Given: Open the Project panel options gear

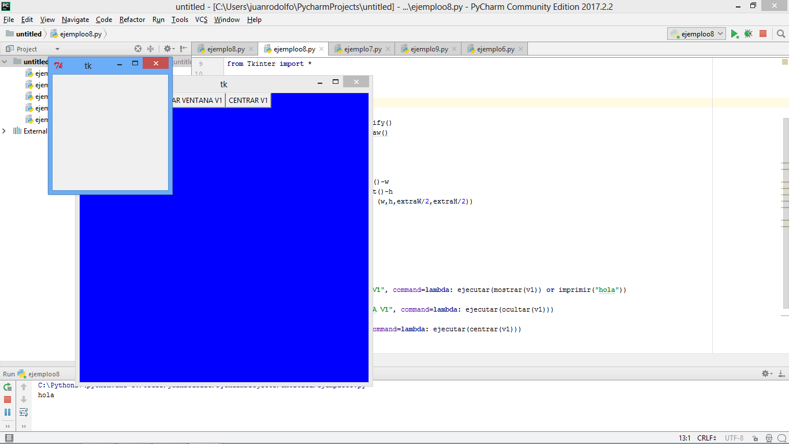Looking at the screenshot, I should click(x=166, y=49).
